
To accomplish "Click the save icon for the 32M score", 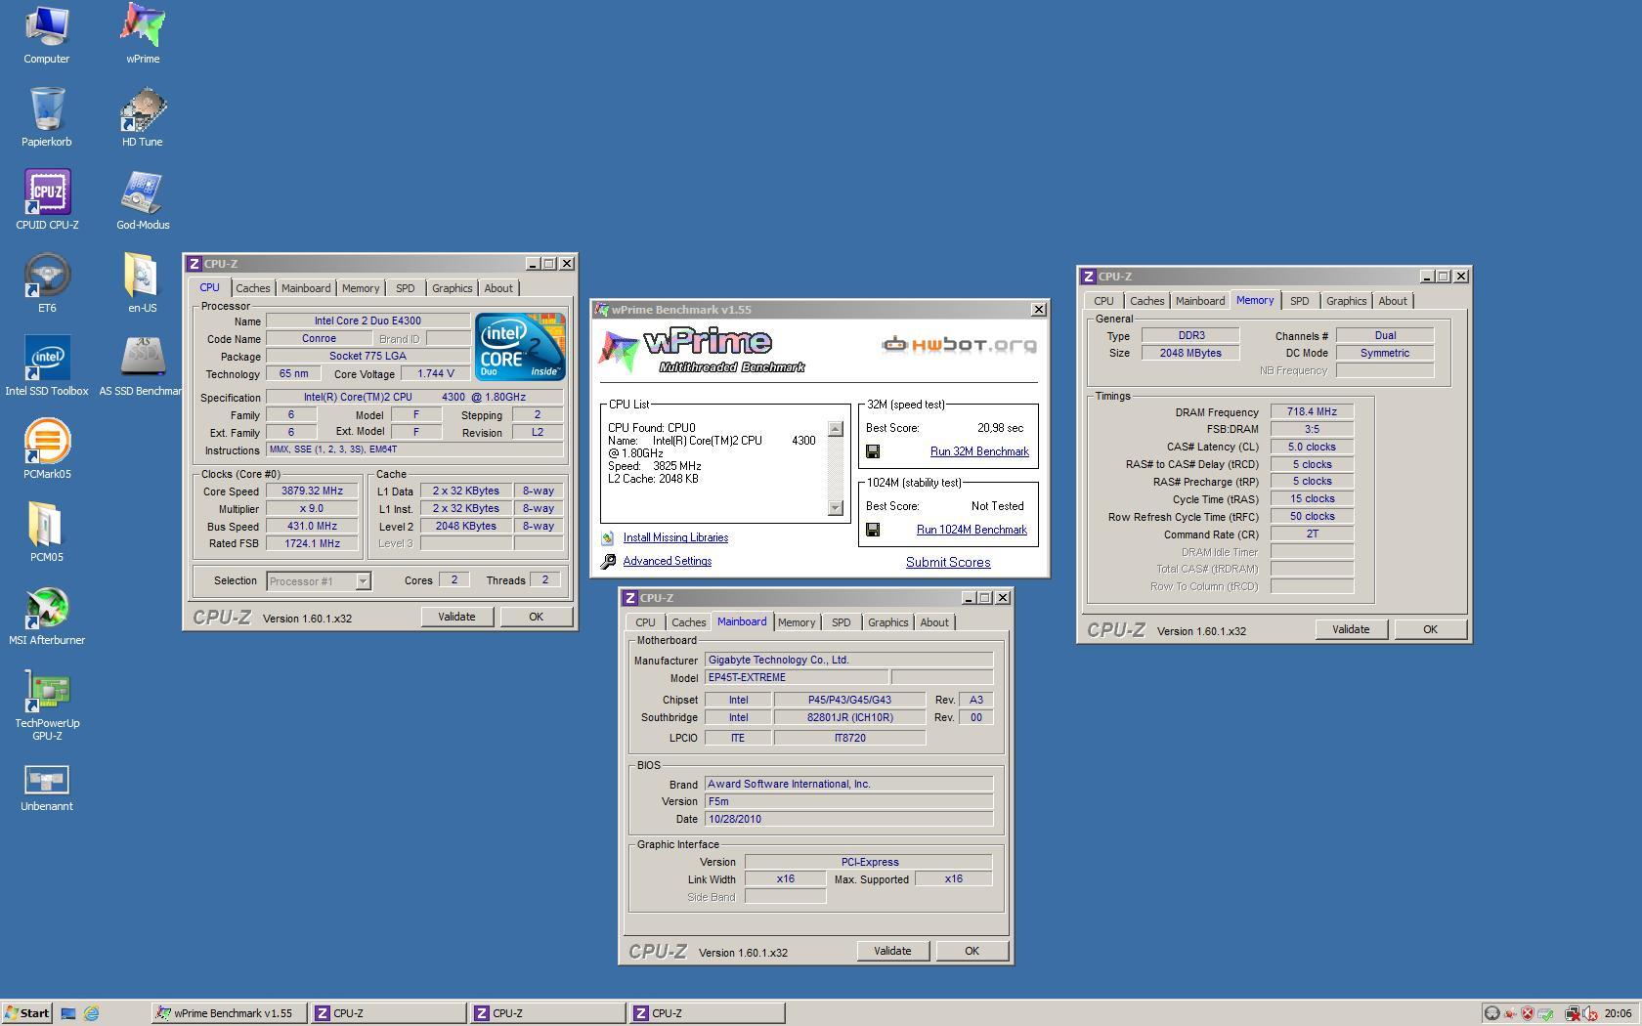I will click(873, 451).
